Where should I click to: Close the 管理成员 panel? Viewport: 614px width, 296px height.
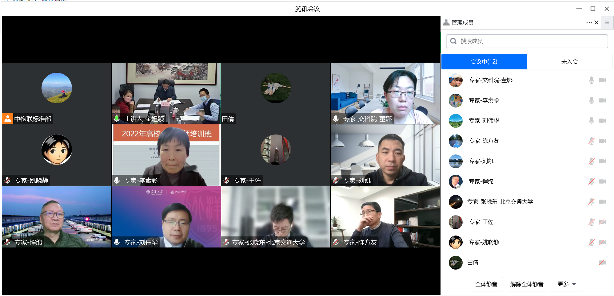tap(596, 22)
